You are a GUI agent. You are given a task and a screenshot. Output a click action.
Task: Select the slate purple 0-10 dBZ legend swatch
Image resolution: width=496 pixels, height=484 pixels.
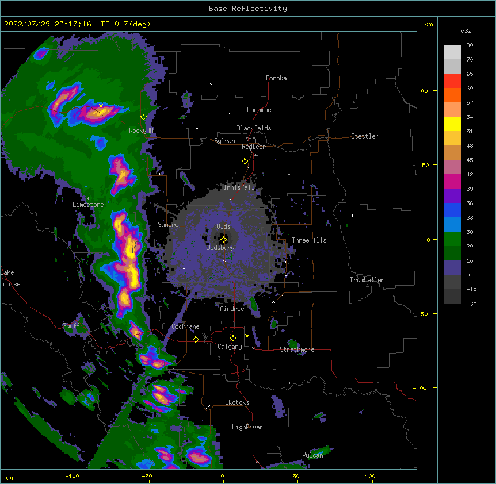click(452, 268)
